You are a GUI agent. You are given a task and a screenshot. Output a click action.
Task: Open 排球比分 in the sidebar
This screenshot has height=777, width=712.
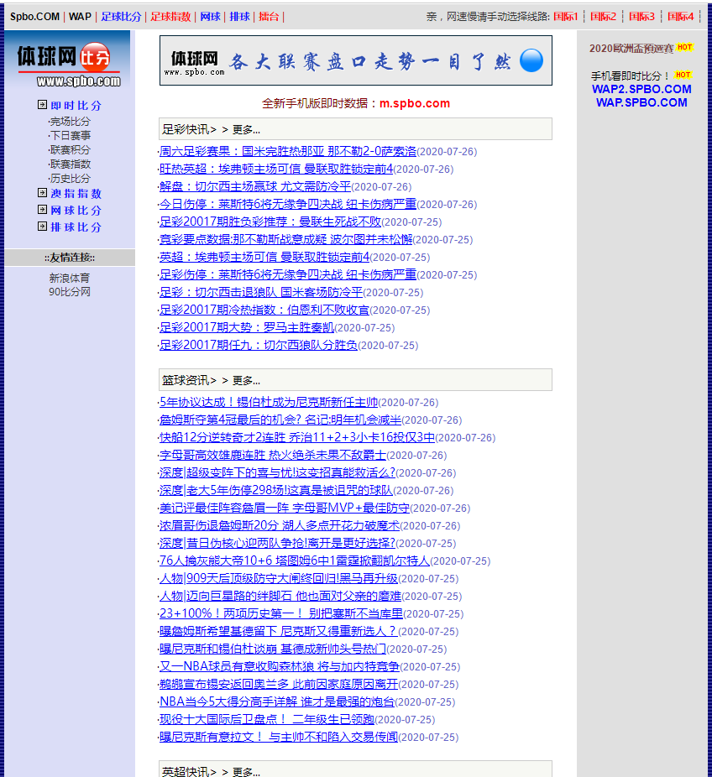(x=76, y=227)
